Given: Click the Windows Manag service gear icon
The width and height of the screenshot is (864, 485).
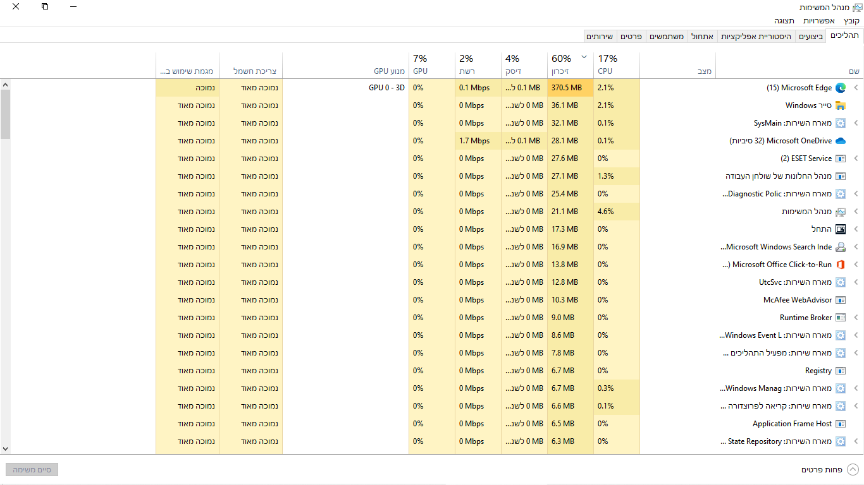Looking at the screenshot, I should click(841, 388).
